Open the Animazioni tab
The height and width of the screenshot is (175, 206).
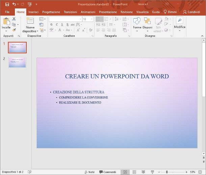(88, 12)
